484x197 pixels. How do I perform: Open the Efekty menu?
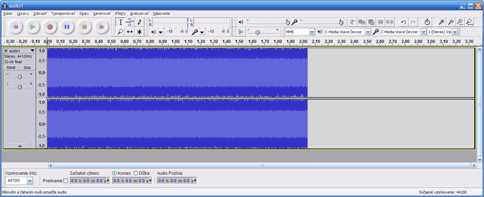click(120, 13)
